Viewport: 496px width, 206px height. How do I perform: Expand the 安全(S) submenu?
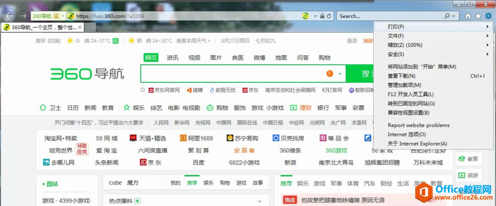[433, 55]
